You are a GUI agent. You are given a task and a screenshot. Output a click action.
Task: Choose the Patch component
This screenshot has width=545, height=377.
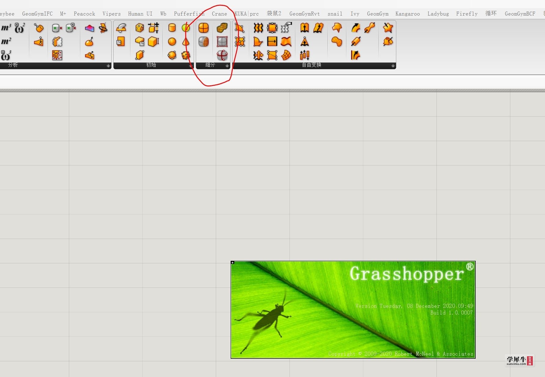[337, 41]
